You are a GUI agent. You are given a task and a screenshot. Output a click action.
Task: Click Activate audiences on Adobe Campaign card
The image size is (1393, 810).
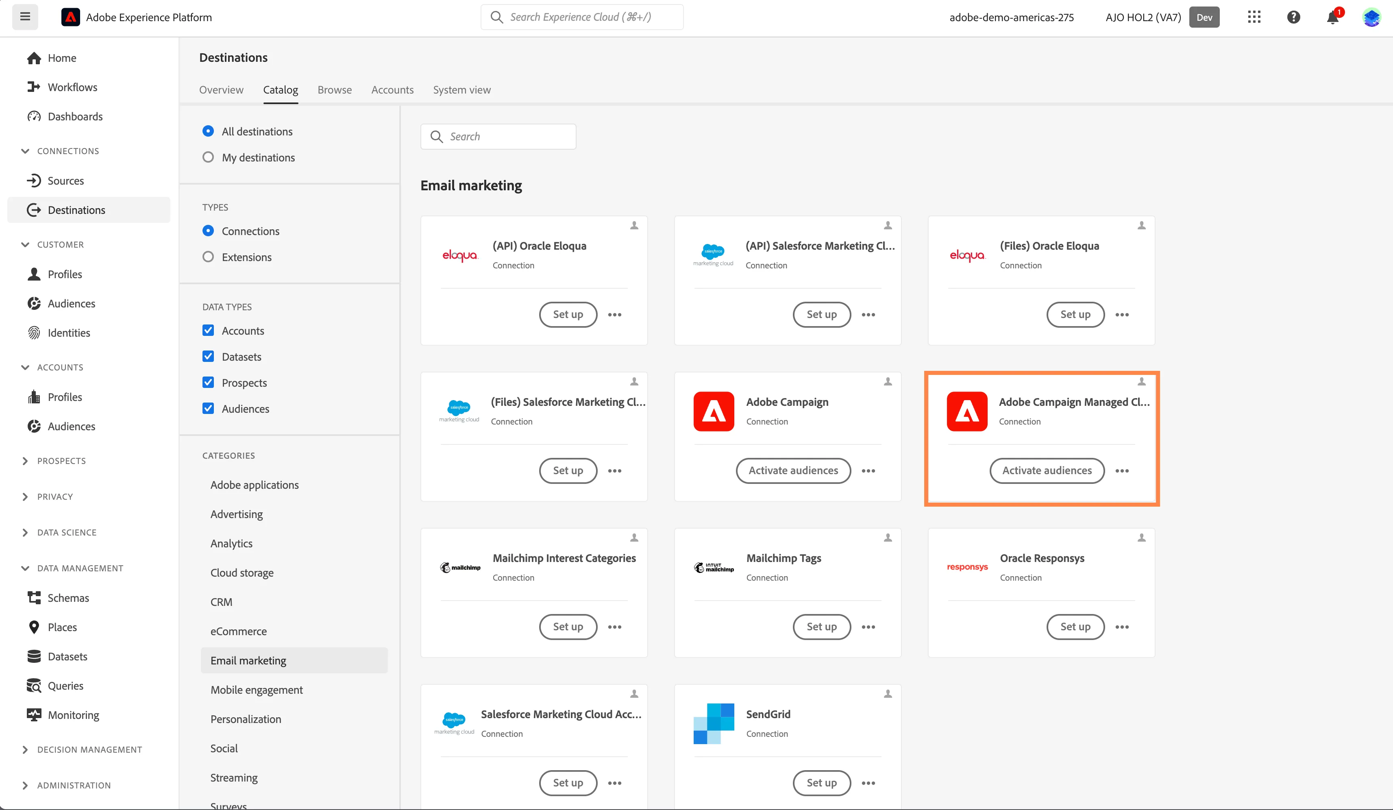(793, 470)
